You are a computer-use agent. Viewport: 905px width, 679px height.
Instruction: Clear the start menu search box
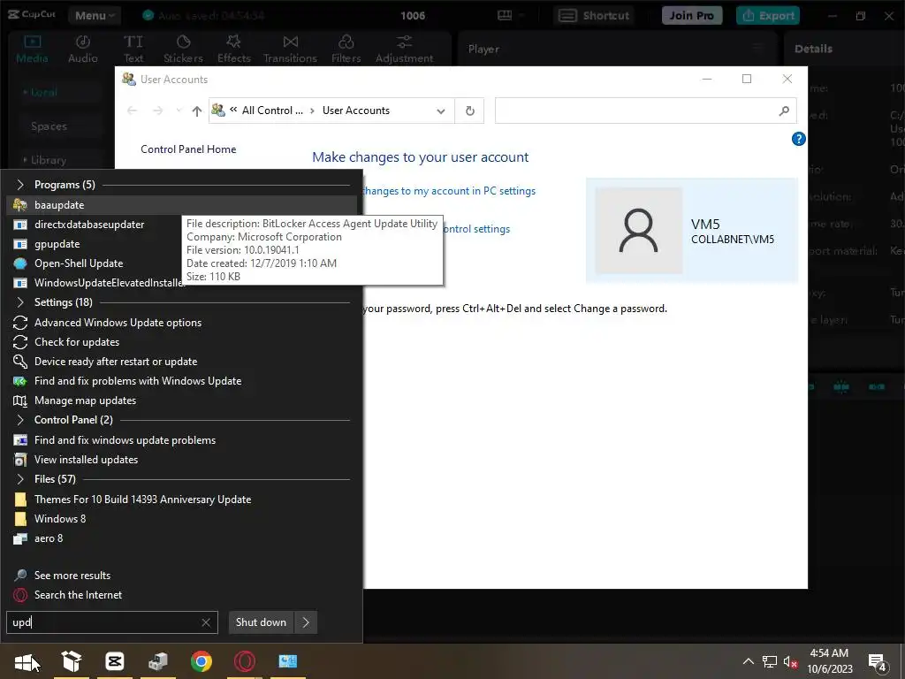pyautogui.click(x=206, y=622)
